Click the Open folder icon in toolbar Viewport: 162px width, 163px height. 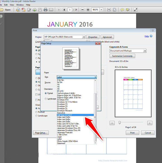click(2, 10)
